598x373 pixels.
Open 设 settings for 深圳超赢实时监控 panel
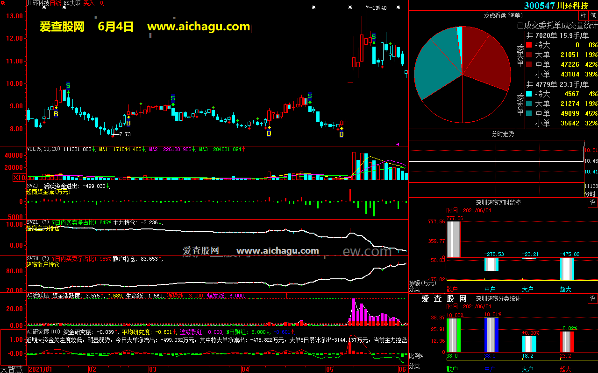click(593, 203)
